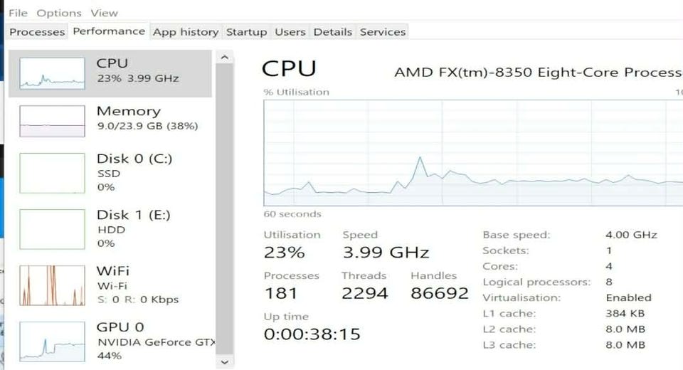Switch to the Processes tab
683x370 pixels.
(37, 32)
